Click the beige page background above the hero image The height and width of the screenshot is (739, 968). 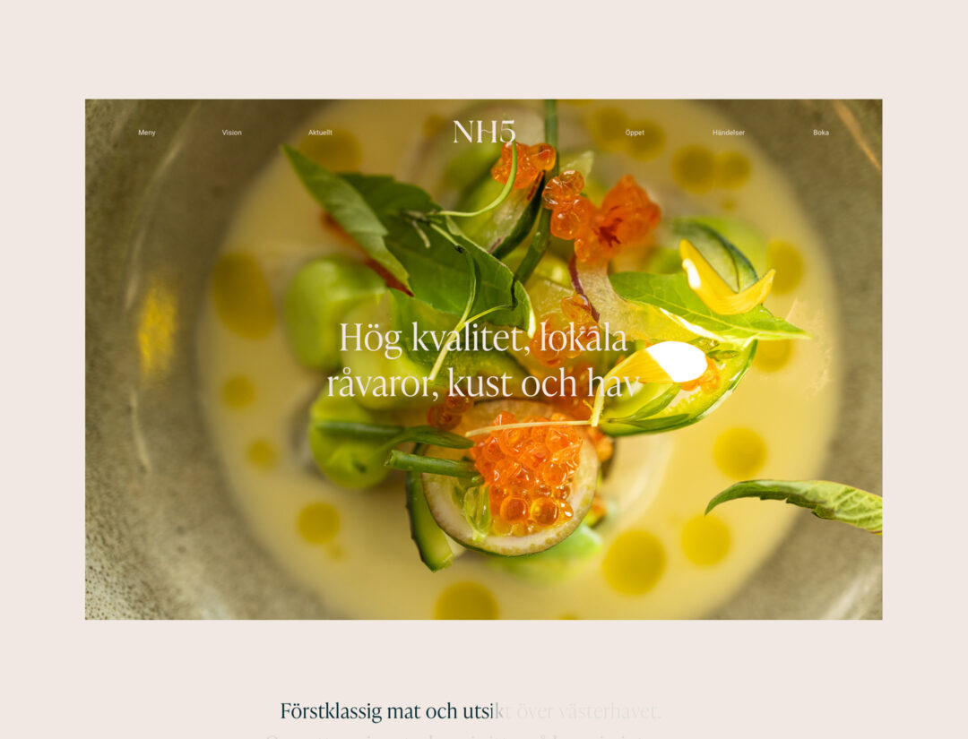[x=483, y=49]
